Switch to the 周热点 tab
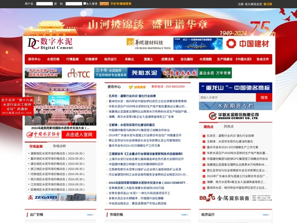This screenshot has height=223, width=297. click(x=209, y=127)
